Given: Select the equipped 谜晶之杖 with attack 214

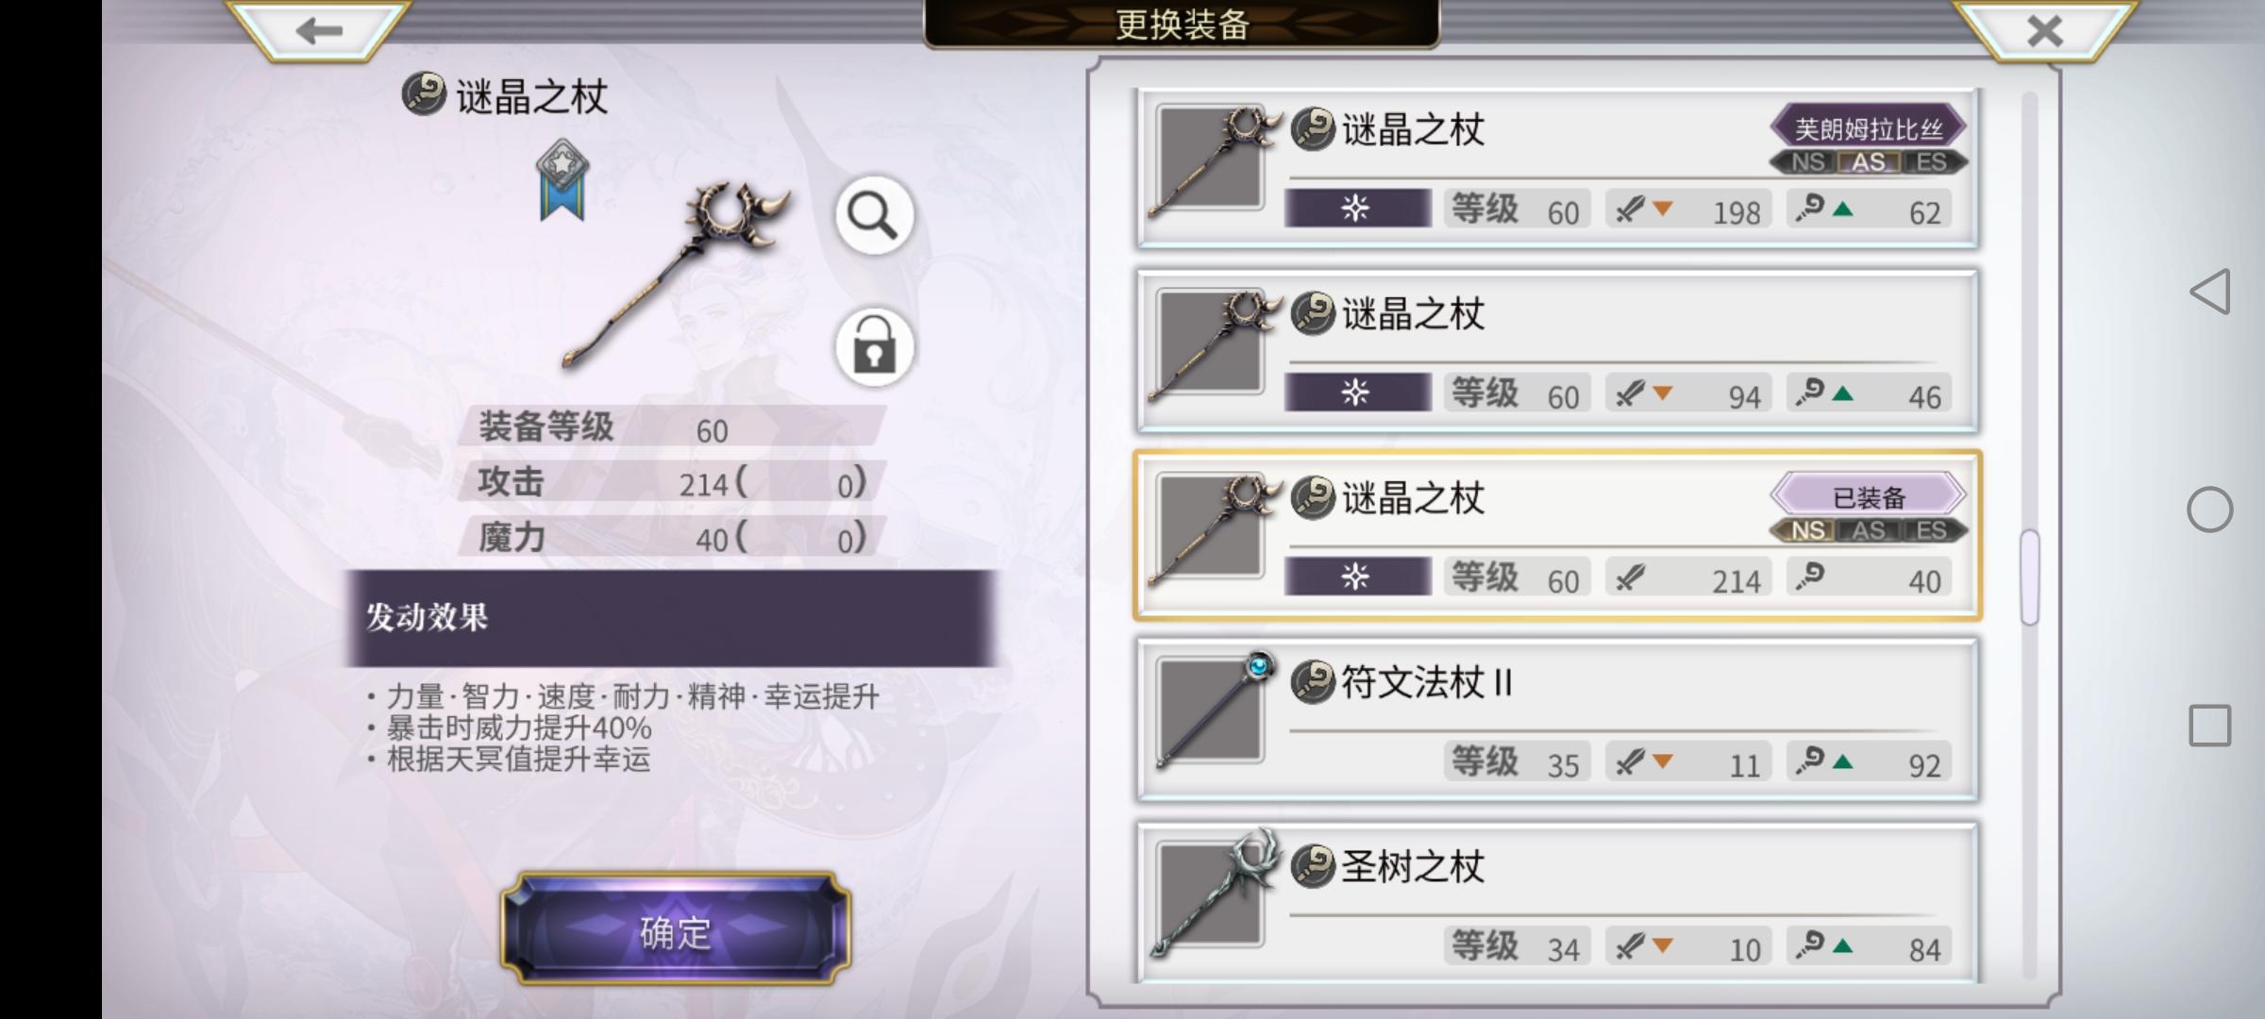Looking at the screenshot, I should 1557,536.
